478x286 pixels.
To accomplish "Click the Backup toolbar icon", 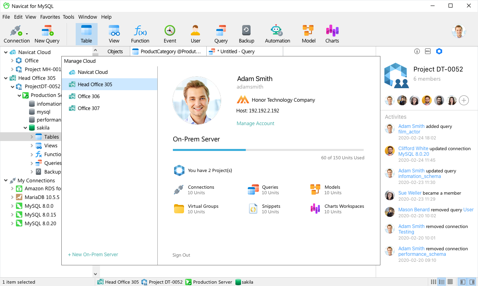I will pos(246,34).
